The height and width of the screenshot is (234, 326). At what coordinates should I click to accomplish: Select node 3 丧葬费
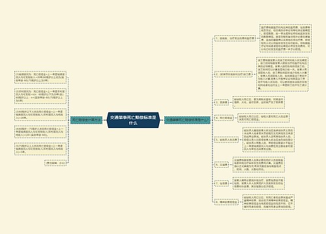tap(222, 102)
